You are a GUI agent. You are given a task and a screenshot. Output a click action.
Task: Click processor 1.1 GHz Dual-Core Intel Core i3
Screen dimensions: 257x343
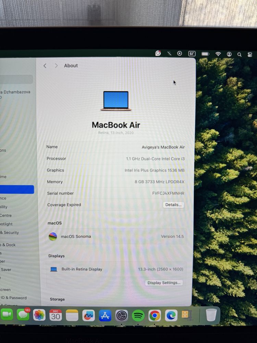point(155,159)
